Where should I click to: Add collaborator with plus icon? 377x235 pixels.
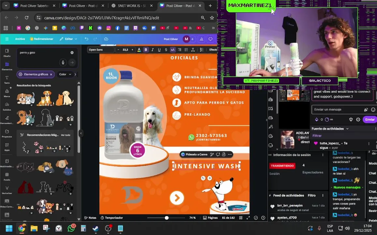click(192, 39)
